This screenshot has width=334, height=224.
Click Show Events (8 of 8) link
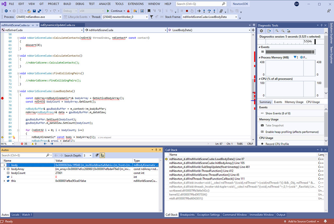pyautogui.click(x=278, y=113)
